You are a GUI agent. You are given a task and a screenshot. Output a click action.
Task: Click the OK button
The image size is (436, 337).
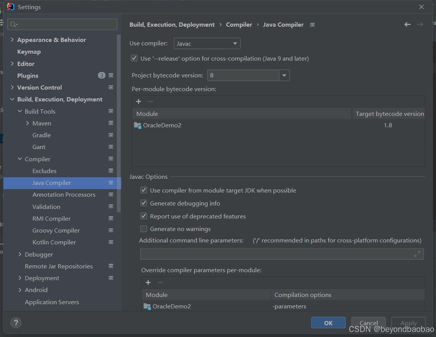point(328,323)
